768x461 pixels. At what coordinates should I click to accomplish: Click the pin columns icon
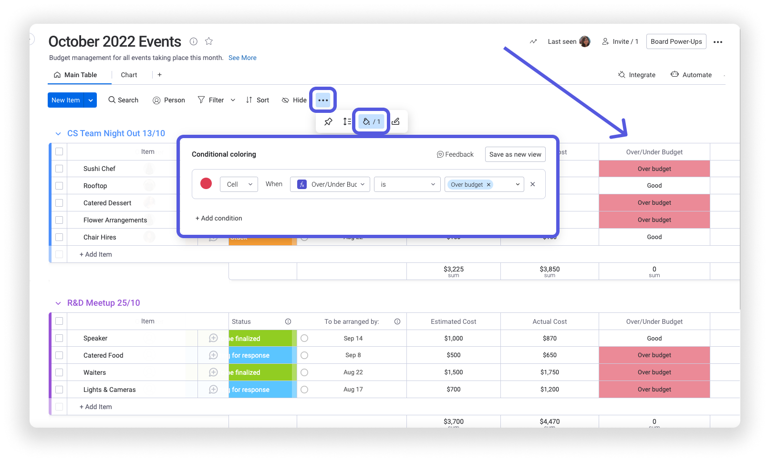tap(328, 121)
